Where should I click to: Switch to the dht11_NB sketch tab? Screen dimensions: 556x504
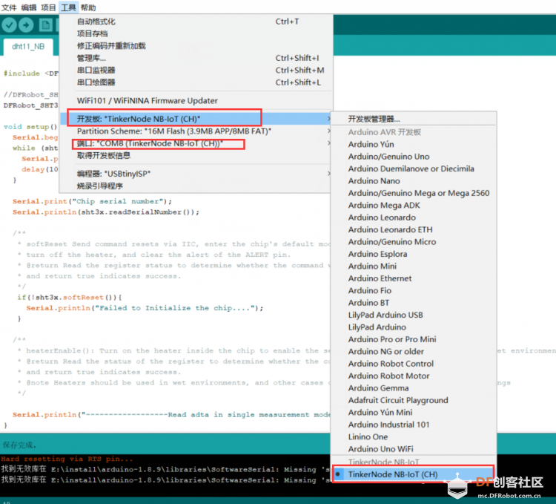pyautogui.click(x=28, y=47)
